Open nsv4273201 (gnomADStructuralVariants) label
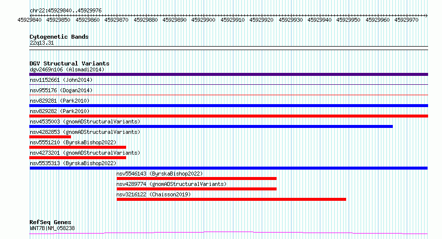Screen dimensions: 442x239 coord(85,153)
